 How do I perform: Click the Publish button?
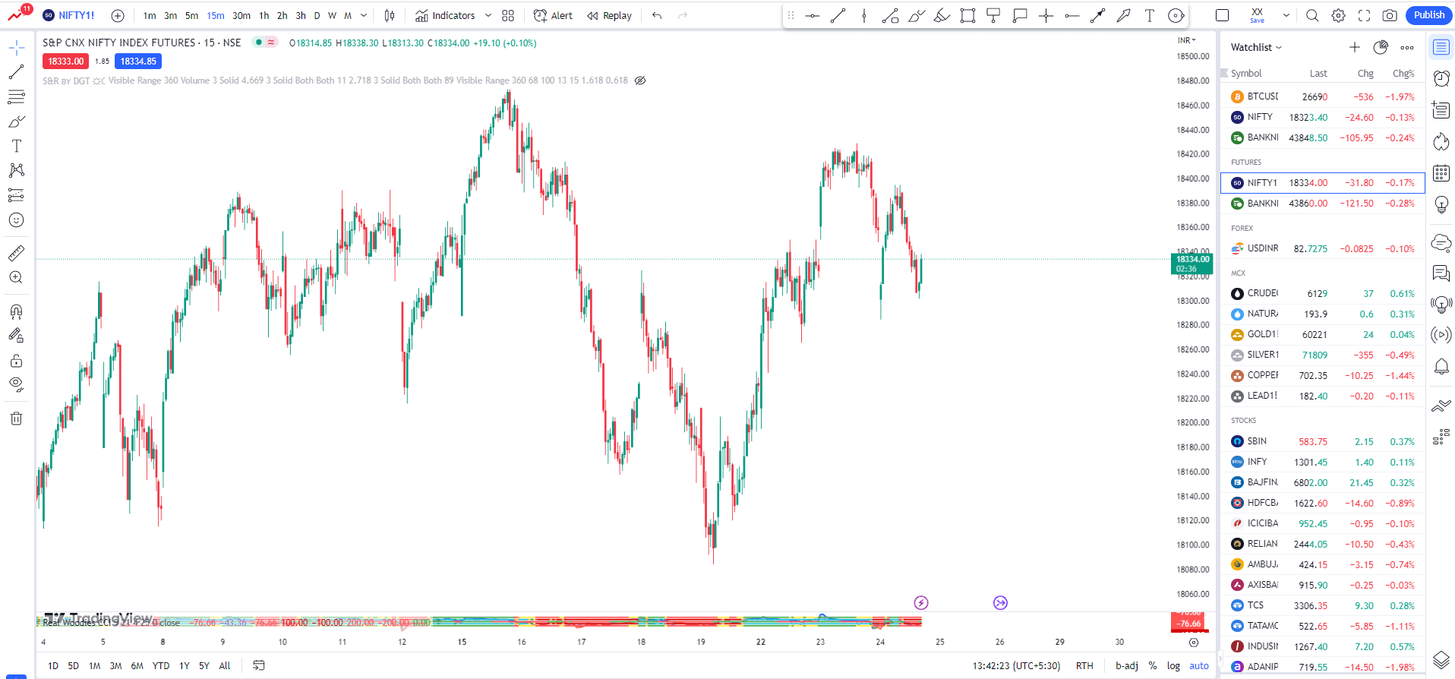point(1428,15)
